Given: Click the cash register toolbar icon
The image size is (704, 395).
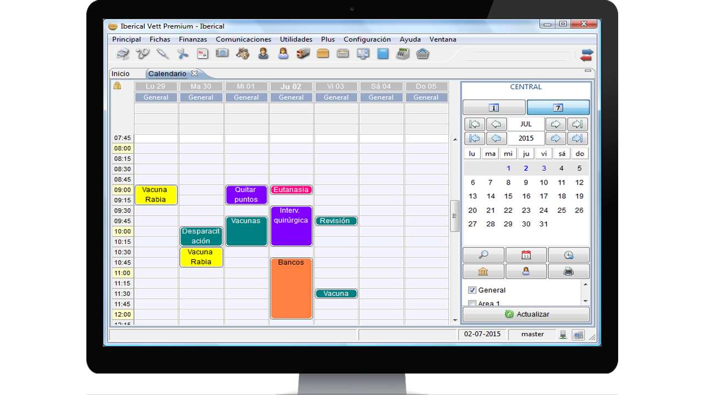Looking at the screenshot, I should click(403, 54).
